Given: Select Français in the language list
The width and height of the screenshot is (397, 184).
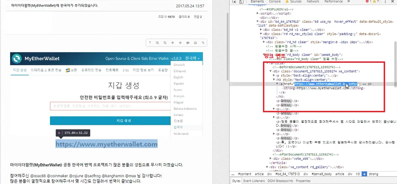Looking at the screenshot, I should click(x=179, y=96).
